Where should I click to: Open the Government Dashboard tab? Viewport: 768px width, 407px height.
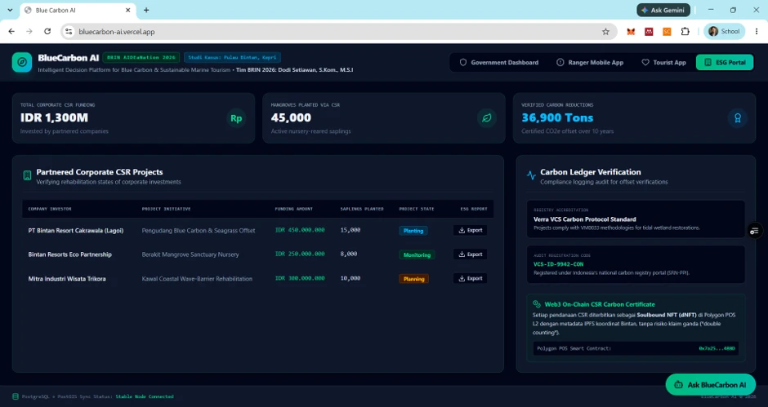coord(498,63)
